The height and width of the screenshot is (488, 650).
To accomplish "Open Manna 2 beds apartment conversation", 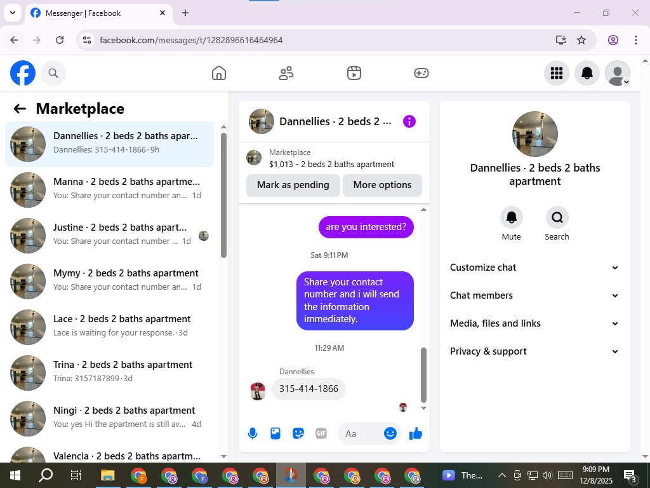I will point(109,189).
